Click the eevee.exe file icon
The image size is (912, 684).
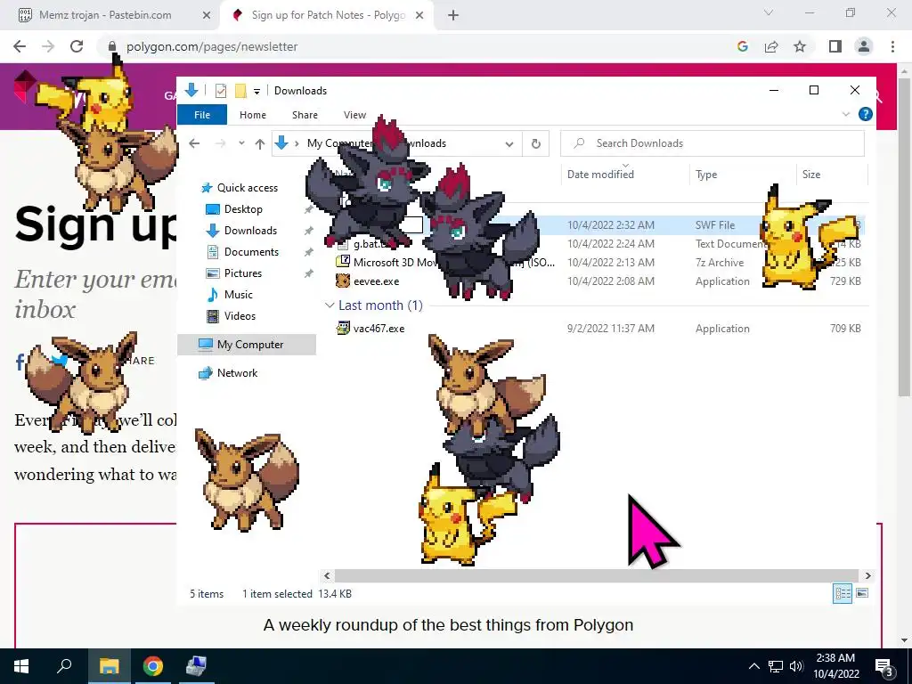click(343, 281)
